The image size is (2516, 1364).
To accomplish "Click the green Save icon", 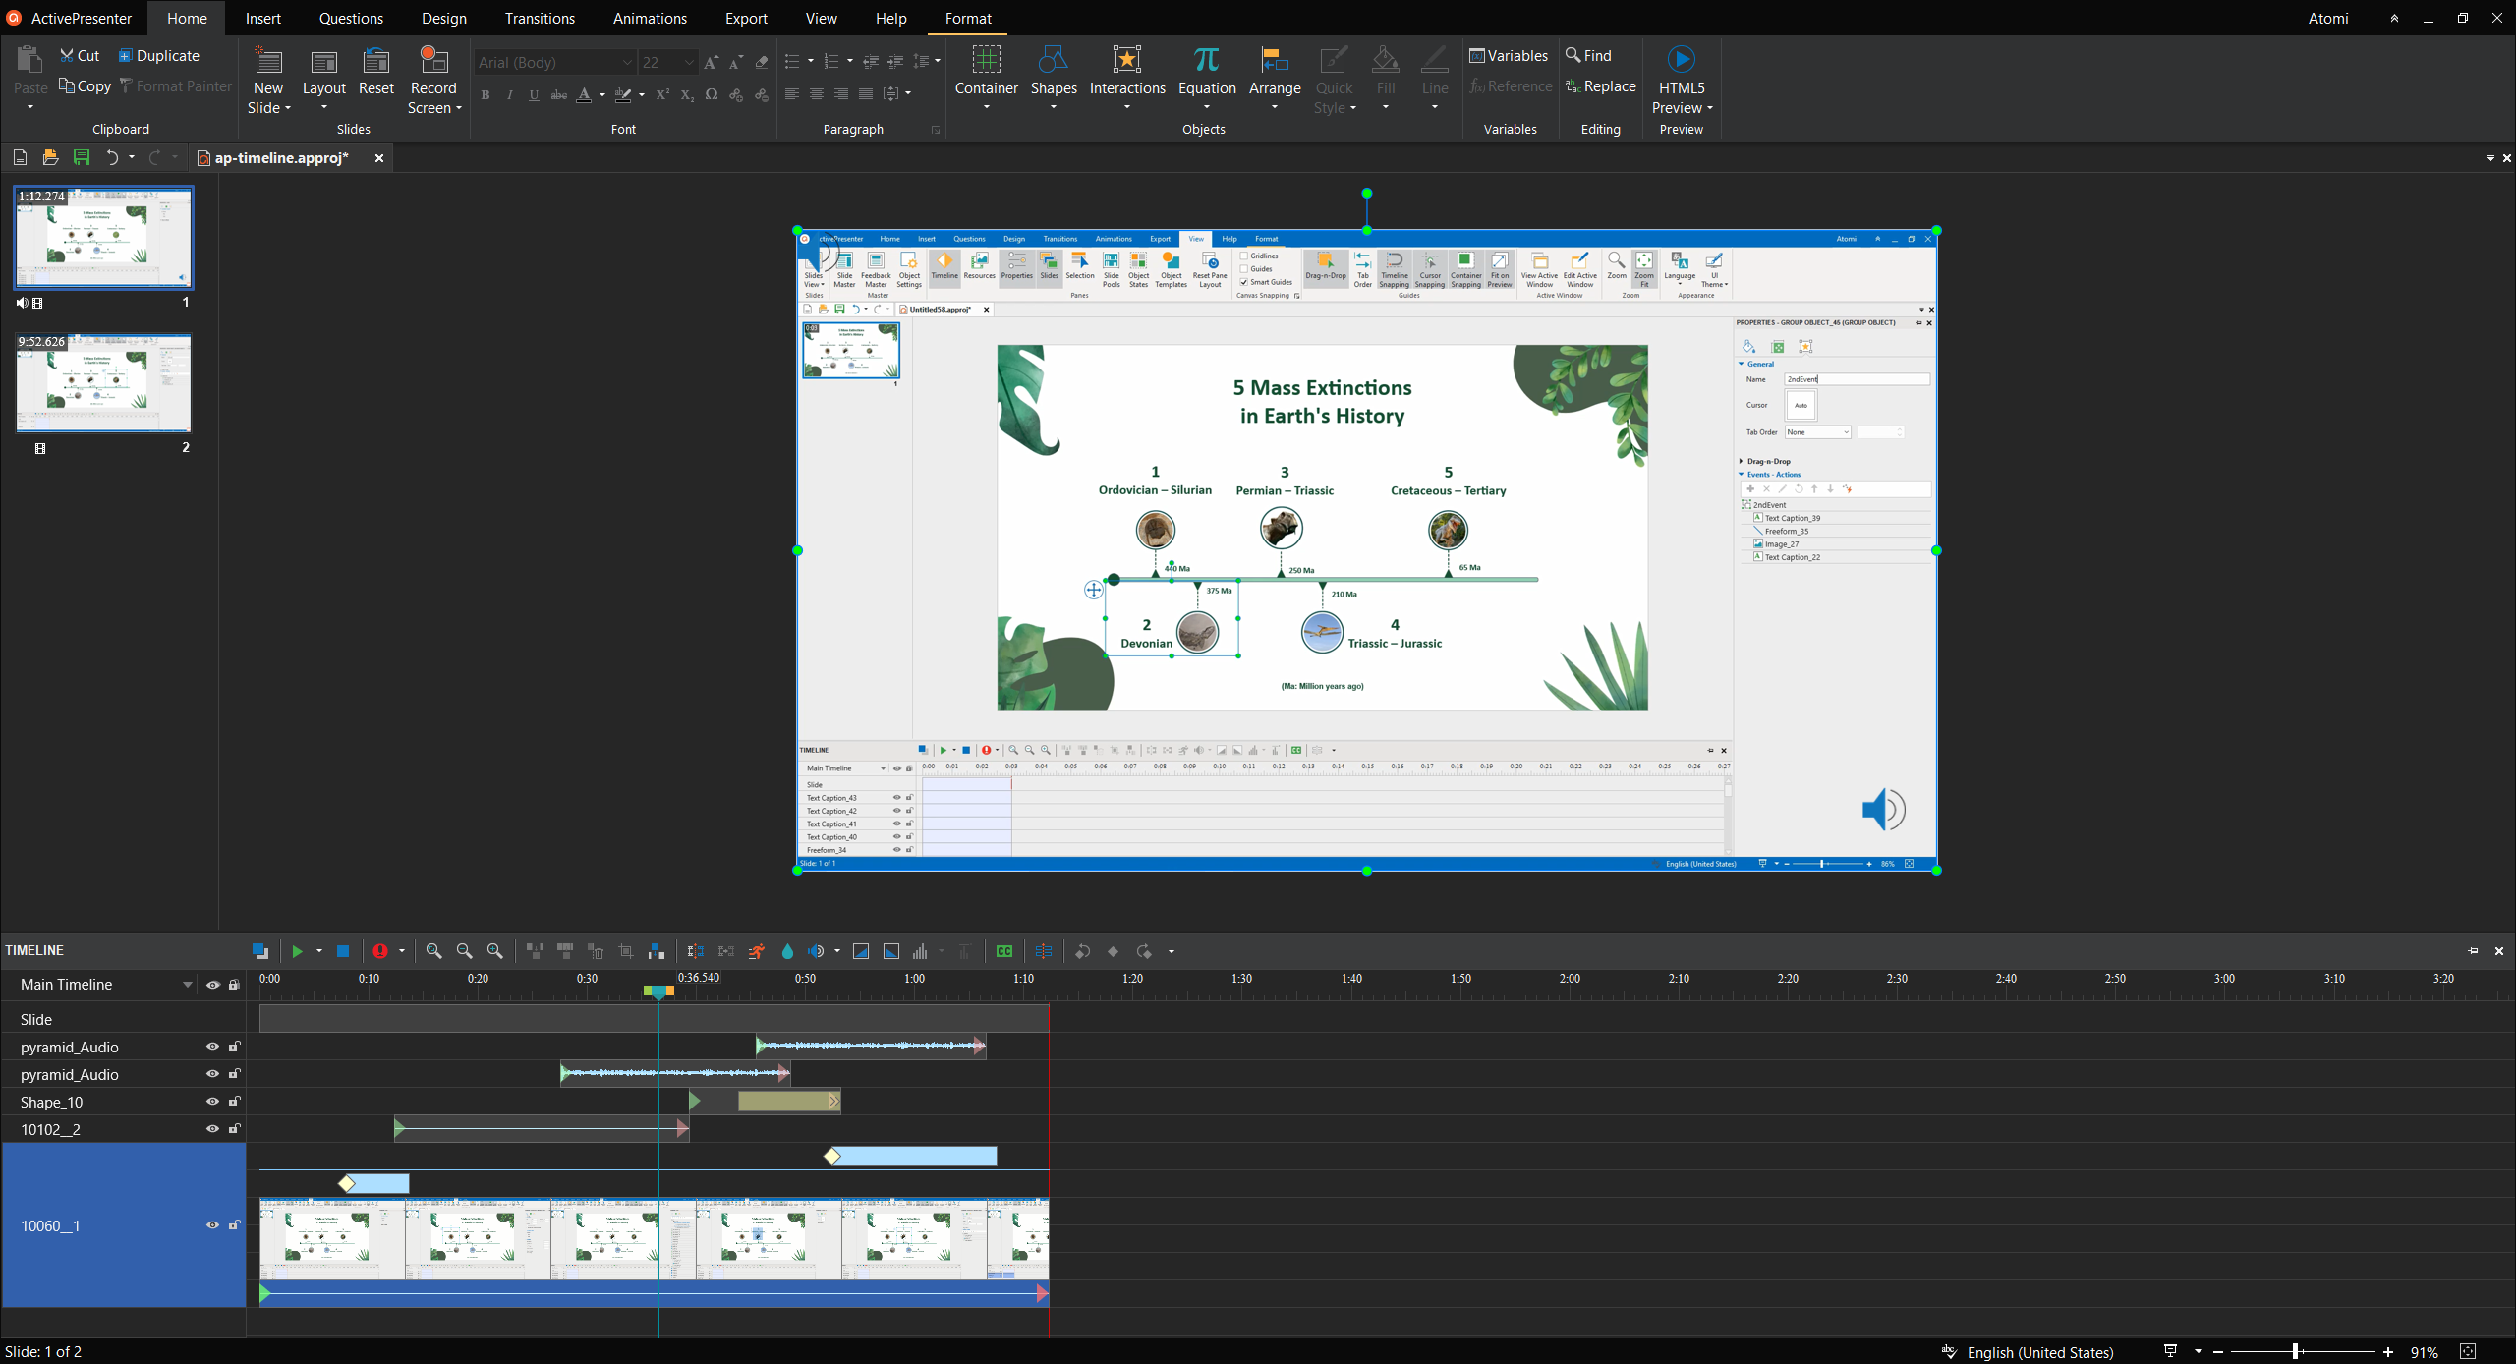I will [x=82, y=157].
